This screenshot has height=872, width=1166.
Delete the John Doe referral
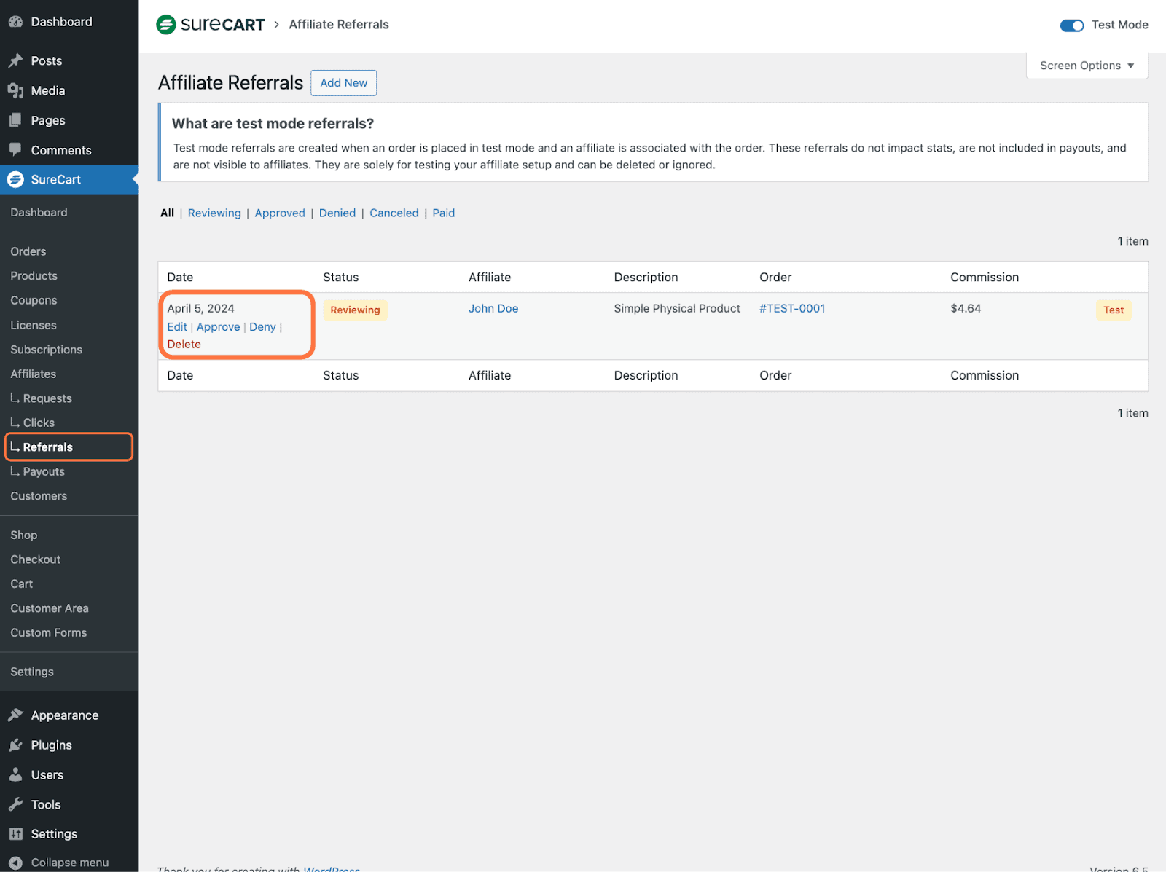coord(184,345)
